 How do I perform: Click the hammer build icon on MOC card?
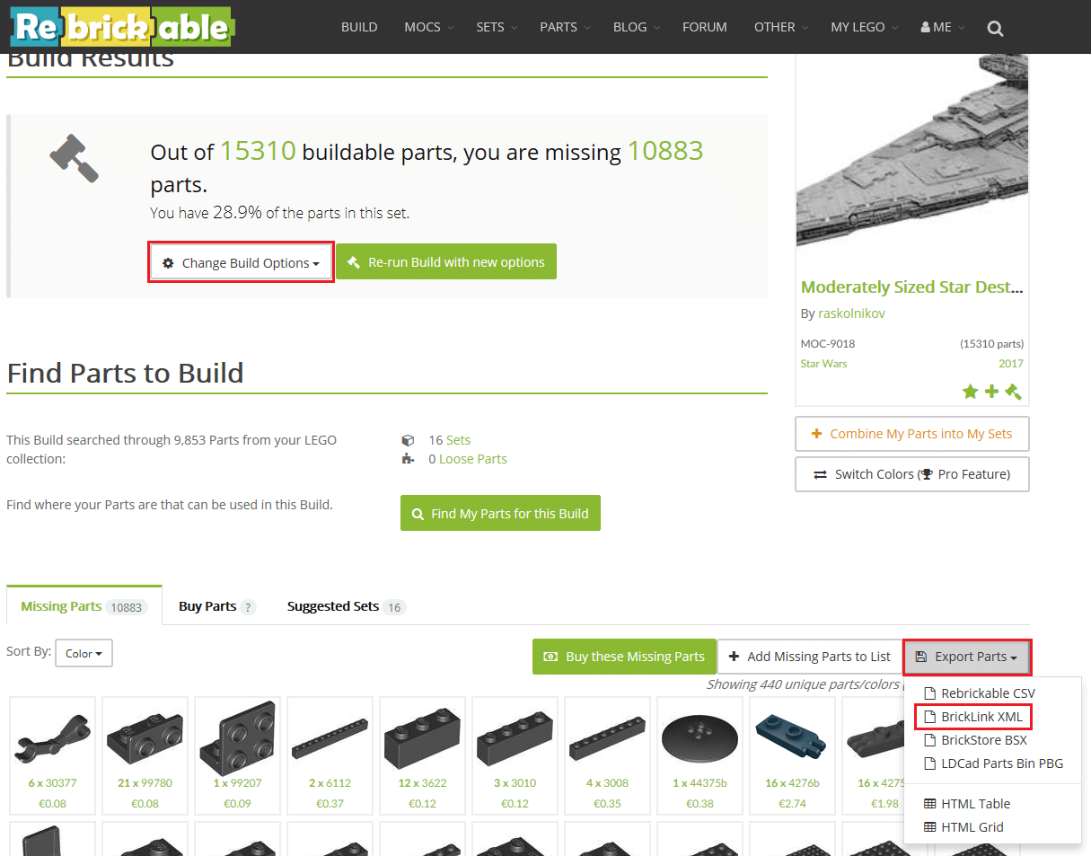point(1013,392)
